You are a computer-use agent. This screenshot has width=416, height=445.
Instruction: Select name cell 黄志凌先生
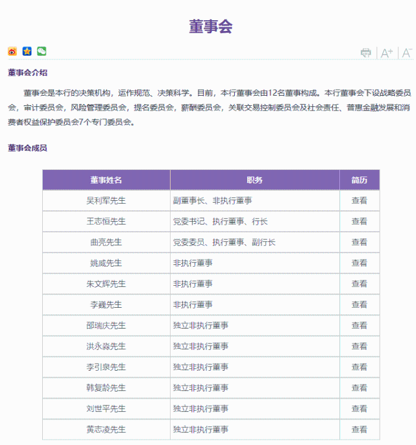click(x=106, y=430)
